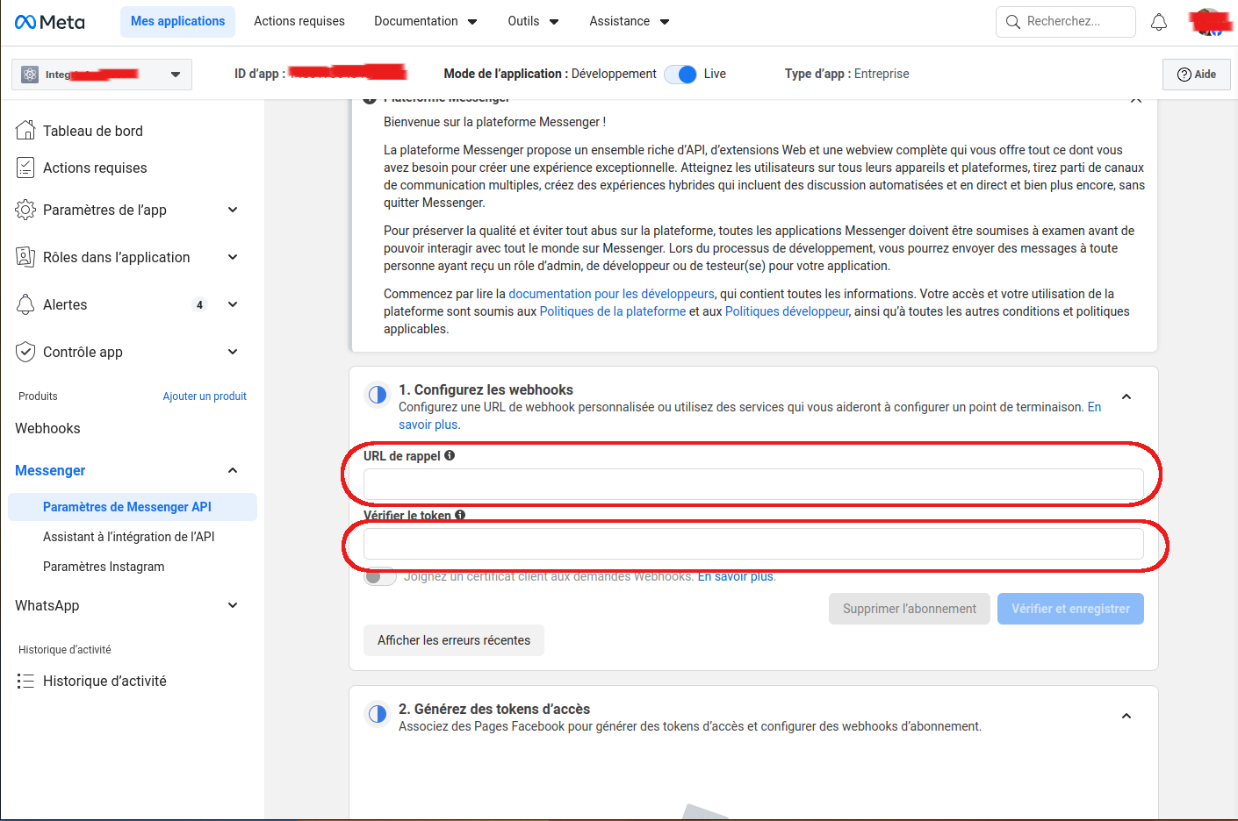Collapse the Configurez les webhooks panel

pyautogui.click(x=1126, y=397)
